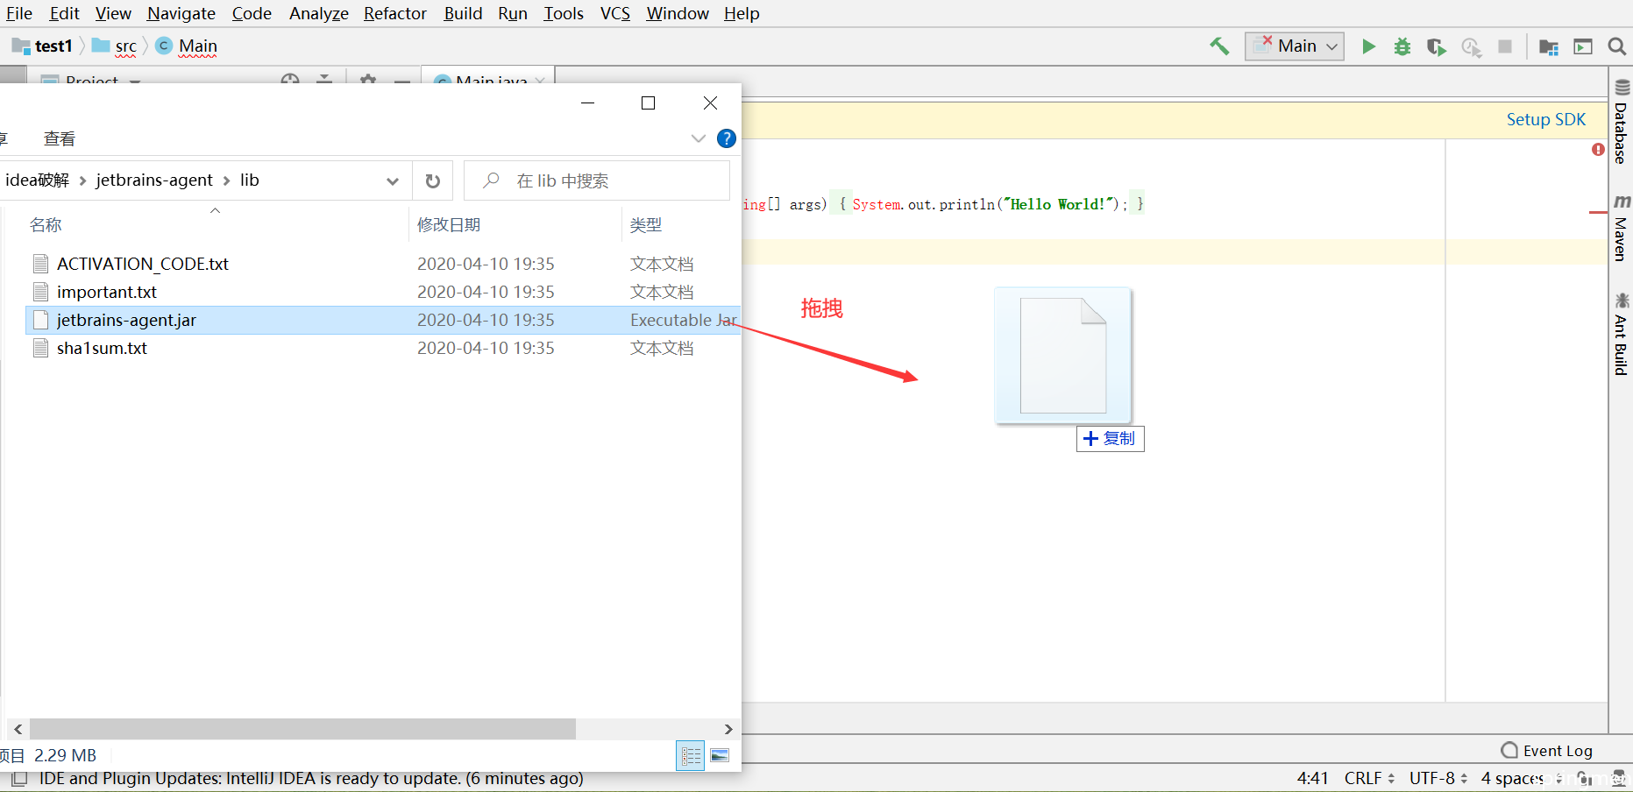Click the src folder breadcrumb
Viewport: 1633px width, 792px height.
[115, 46]
